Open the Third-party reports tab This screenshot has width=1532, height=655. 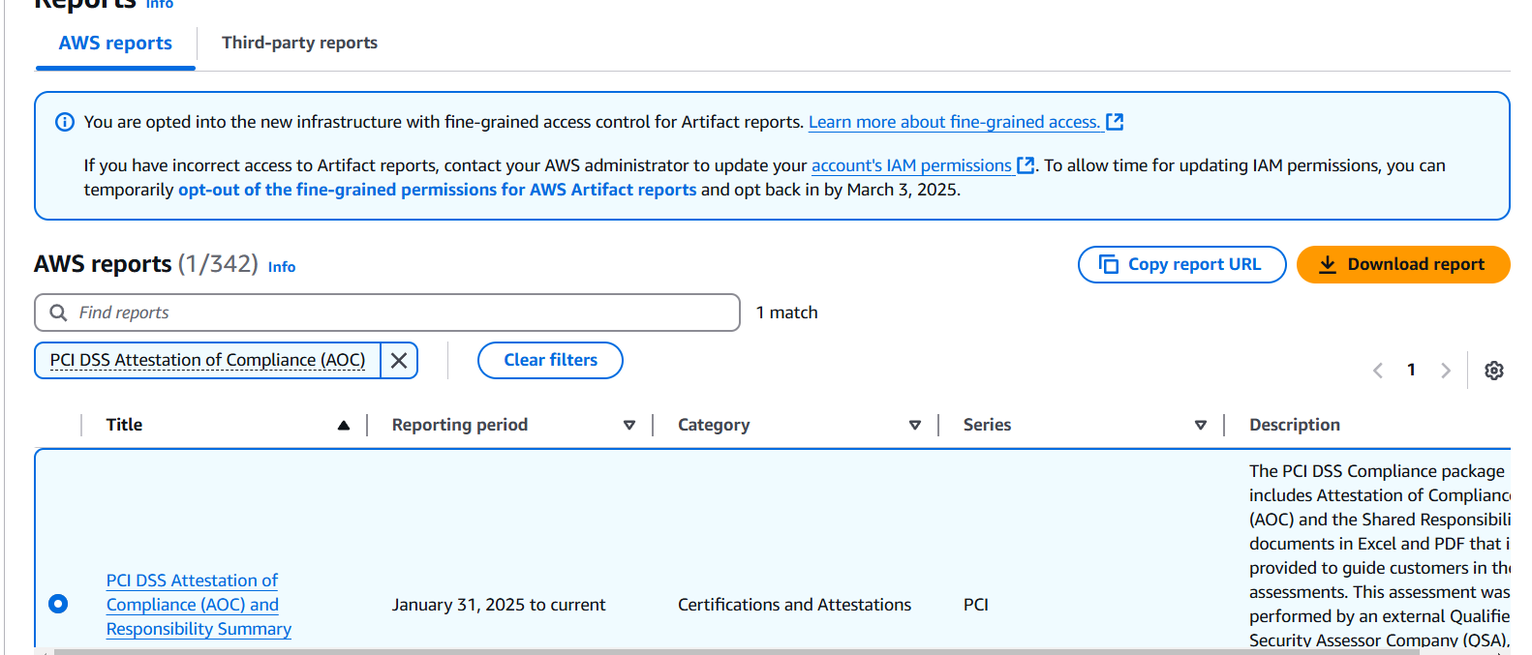click(299, 43)
